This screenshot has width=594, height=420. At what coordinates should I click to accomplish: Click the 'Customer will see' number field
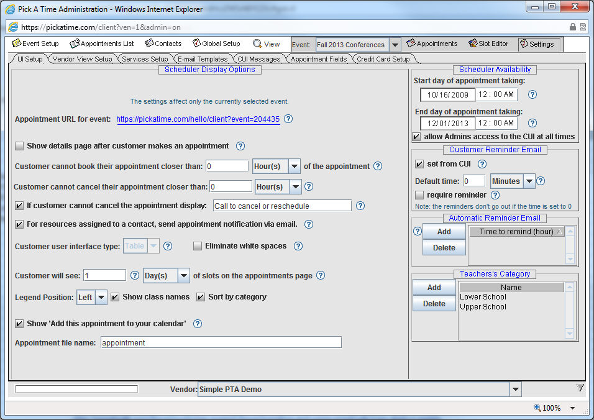coord(104,275)
